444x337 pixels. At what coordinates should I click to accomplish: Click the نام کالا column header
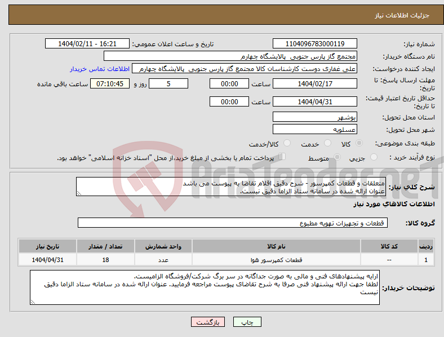[276, 246]
